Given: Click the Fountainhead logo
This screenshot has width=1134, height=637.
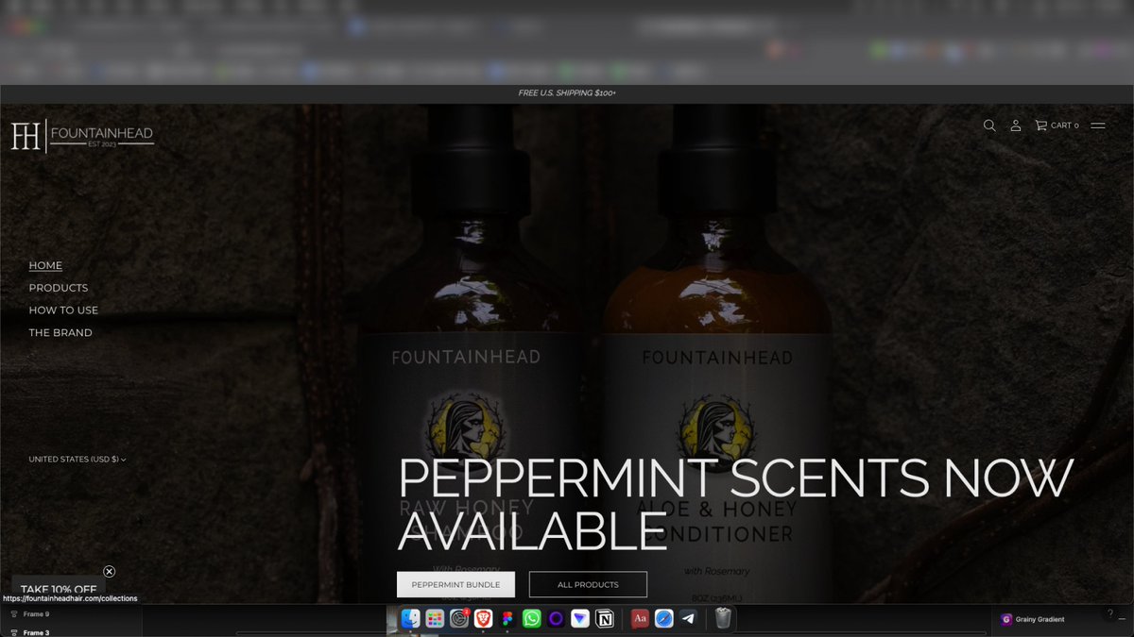Looking at the screenshot, I should [x=82, y=136].
